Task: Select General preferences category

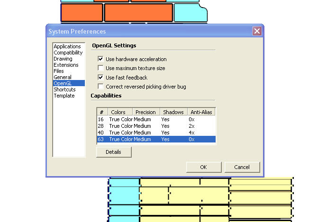Action: [x=63, y=77]
